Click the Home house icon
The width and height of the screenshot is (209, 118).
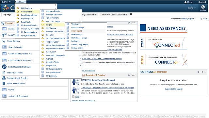pyautogui.click(x=185, y=2)
